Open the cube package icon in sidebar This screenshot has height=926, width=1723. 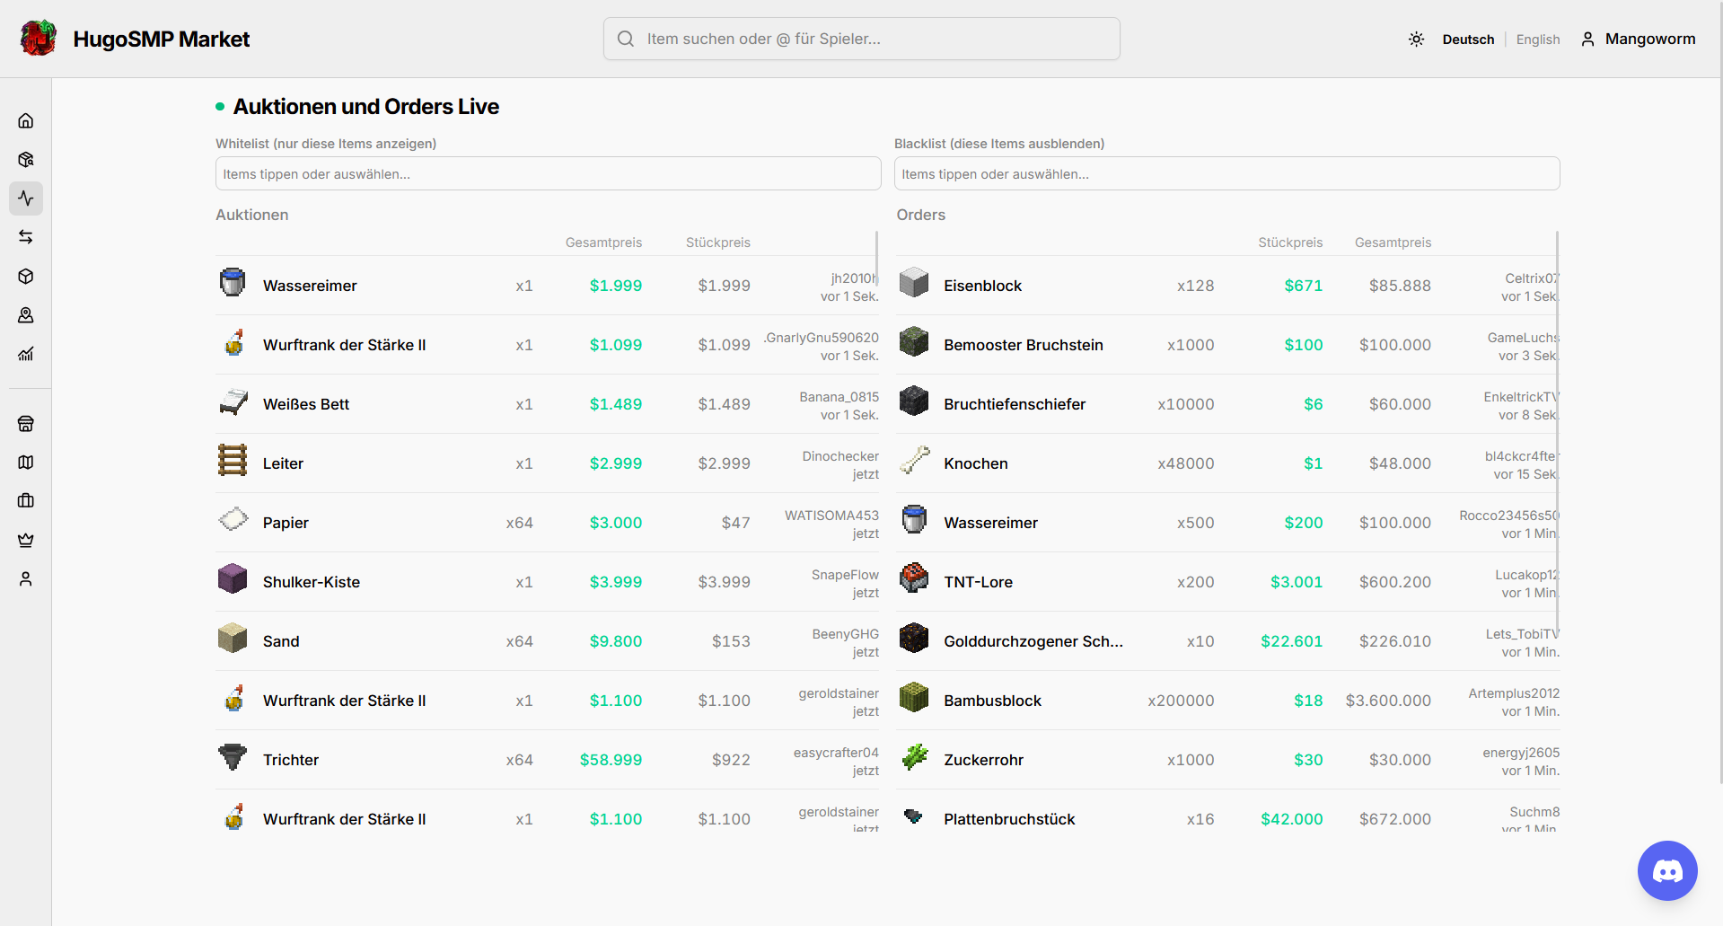26,277
